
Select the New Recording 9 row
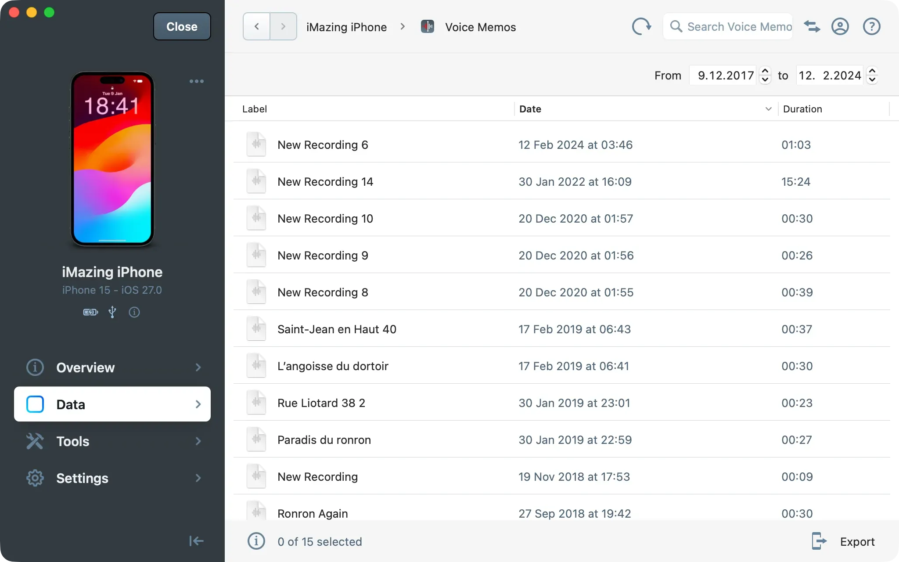pyautogui.click(x=562, y=255)
